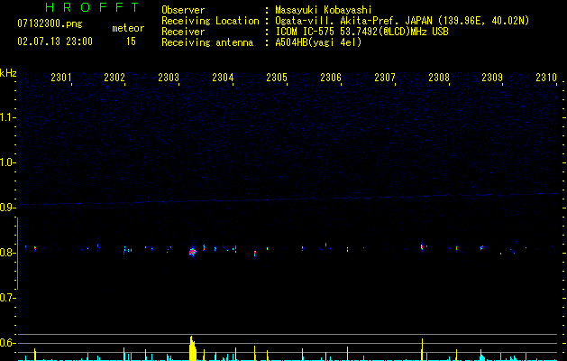This screenshot has height=361, width=567.
Task: Click the 0.7 frequency axis label
Action: pyautogui.click(x=7, y=297)
